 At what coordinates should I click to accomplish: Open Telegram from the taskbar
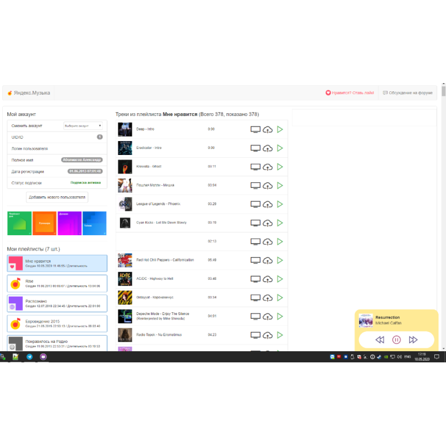(x=30, y=357)
